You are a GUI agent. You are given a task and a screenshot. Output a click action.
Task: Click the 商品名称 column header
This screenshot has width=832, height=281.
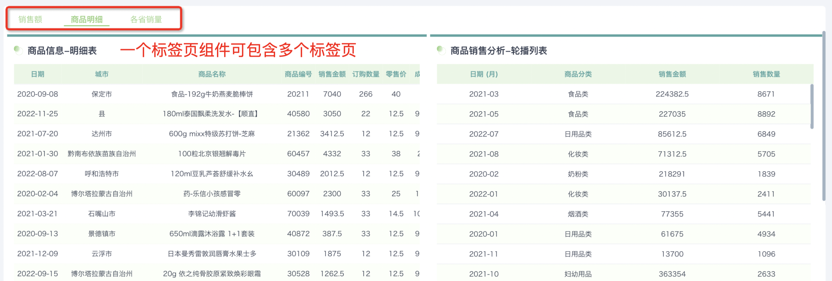pos(211,74)
